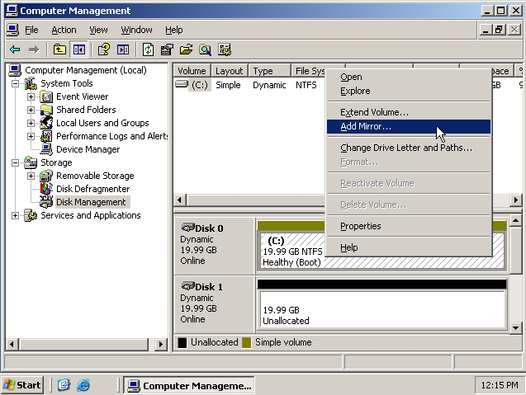
Task: Choose Properties from context menu
Action: point(409,226)
